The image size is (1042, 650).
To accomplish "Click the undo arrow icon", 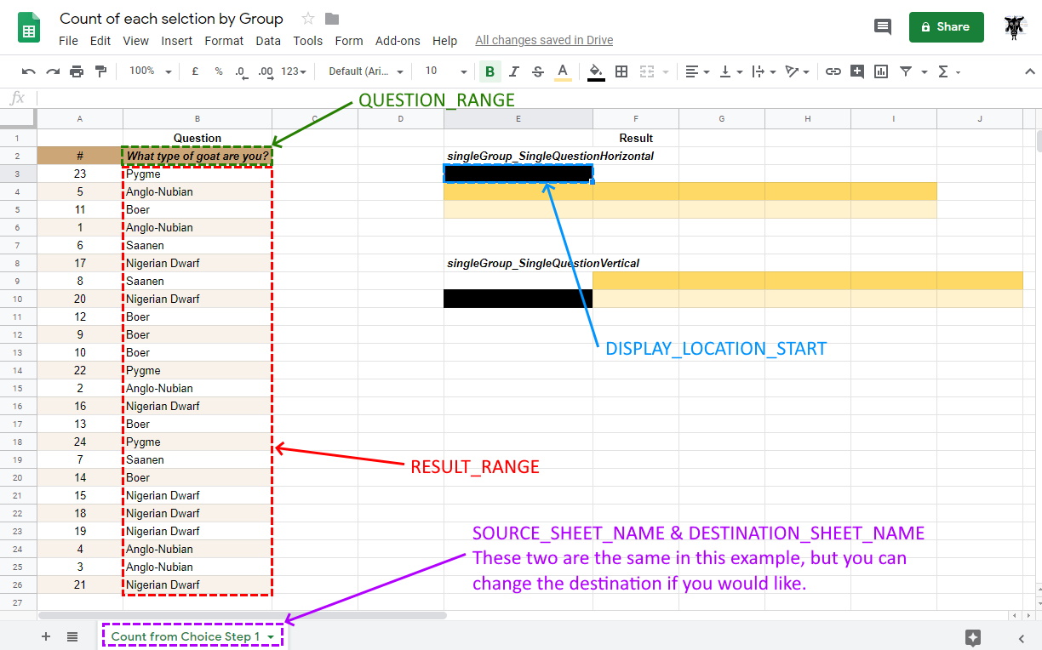I will pos(29,71).
